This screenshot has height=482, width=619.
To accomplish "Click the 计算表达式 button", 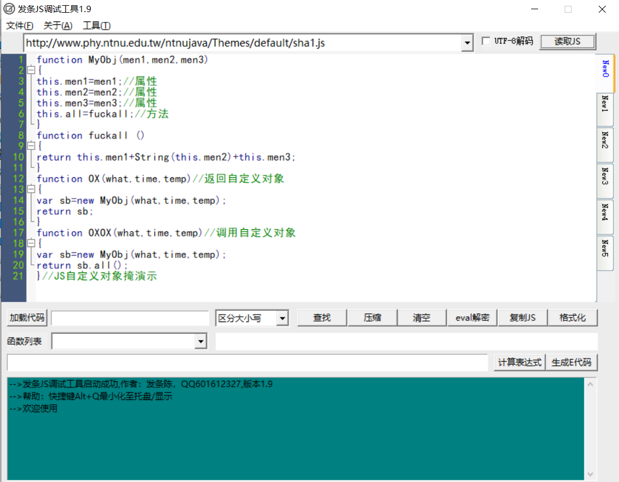I will [x=520, y=363].
